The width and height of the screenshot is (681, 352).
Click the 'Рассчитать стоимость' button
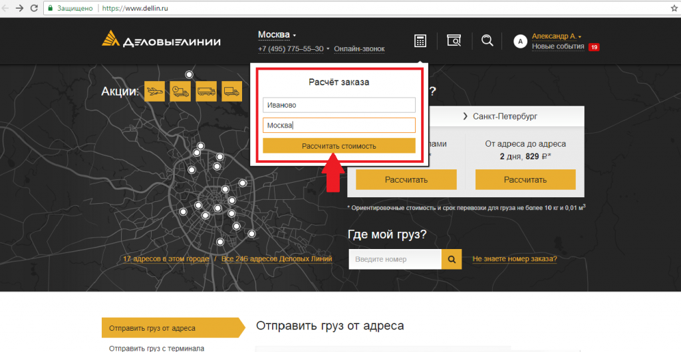339,146
